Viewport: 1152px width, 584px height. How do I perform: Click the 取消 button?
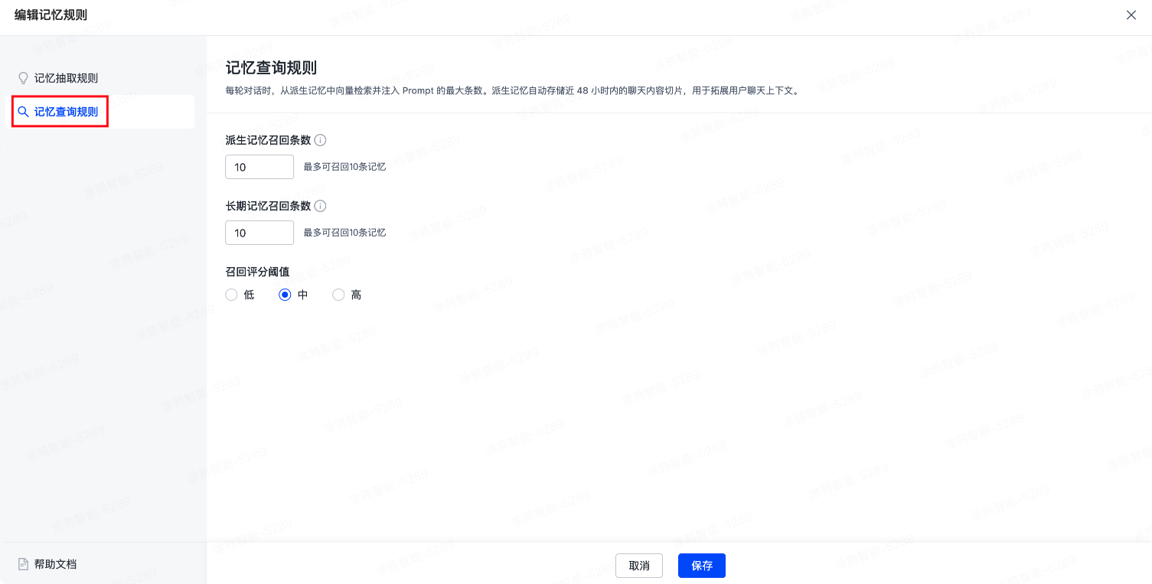pos(638,566)
